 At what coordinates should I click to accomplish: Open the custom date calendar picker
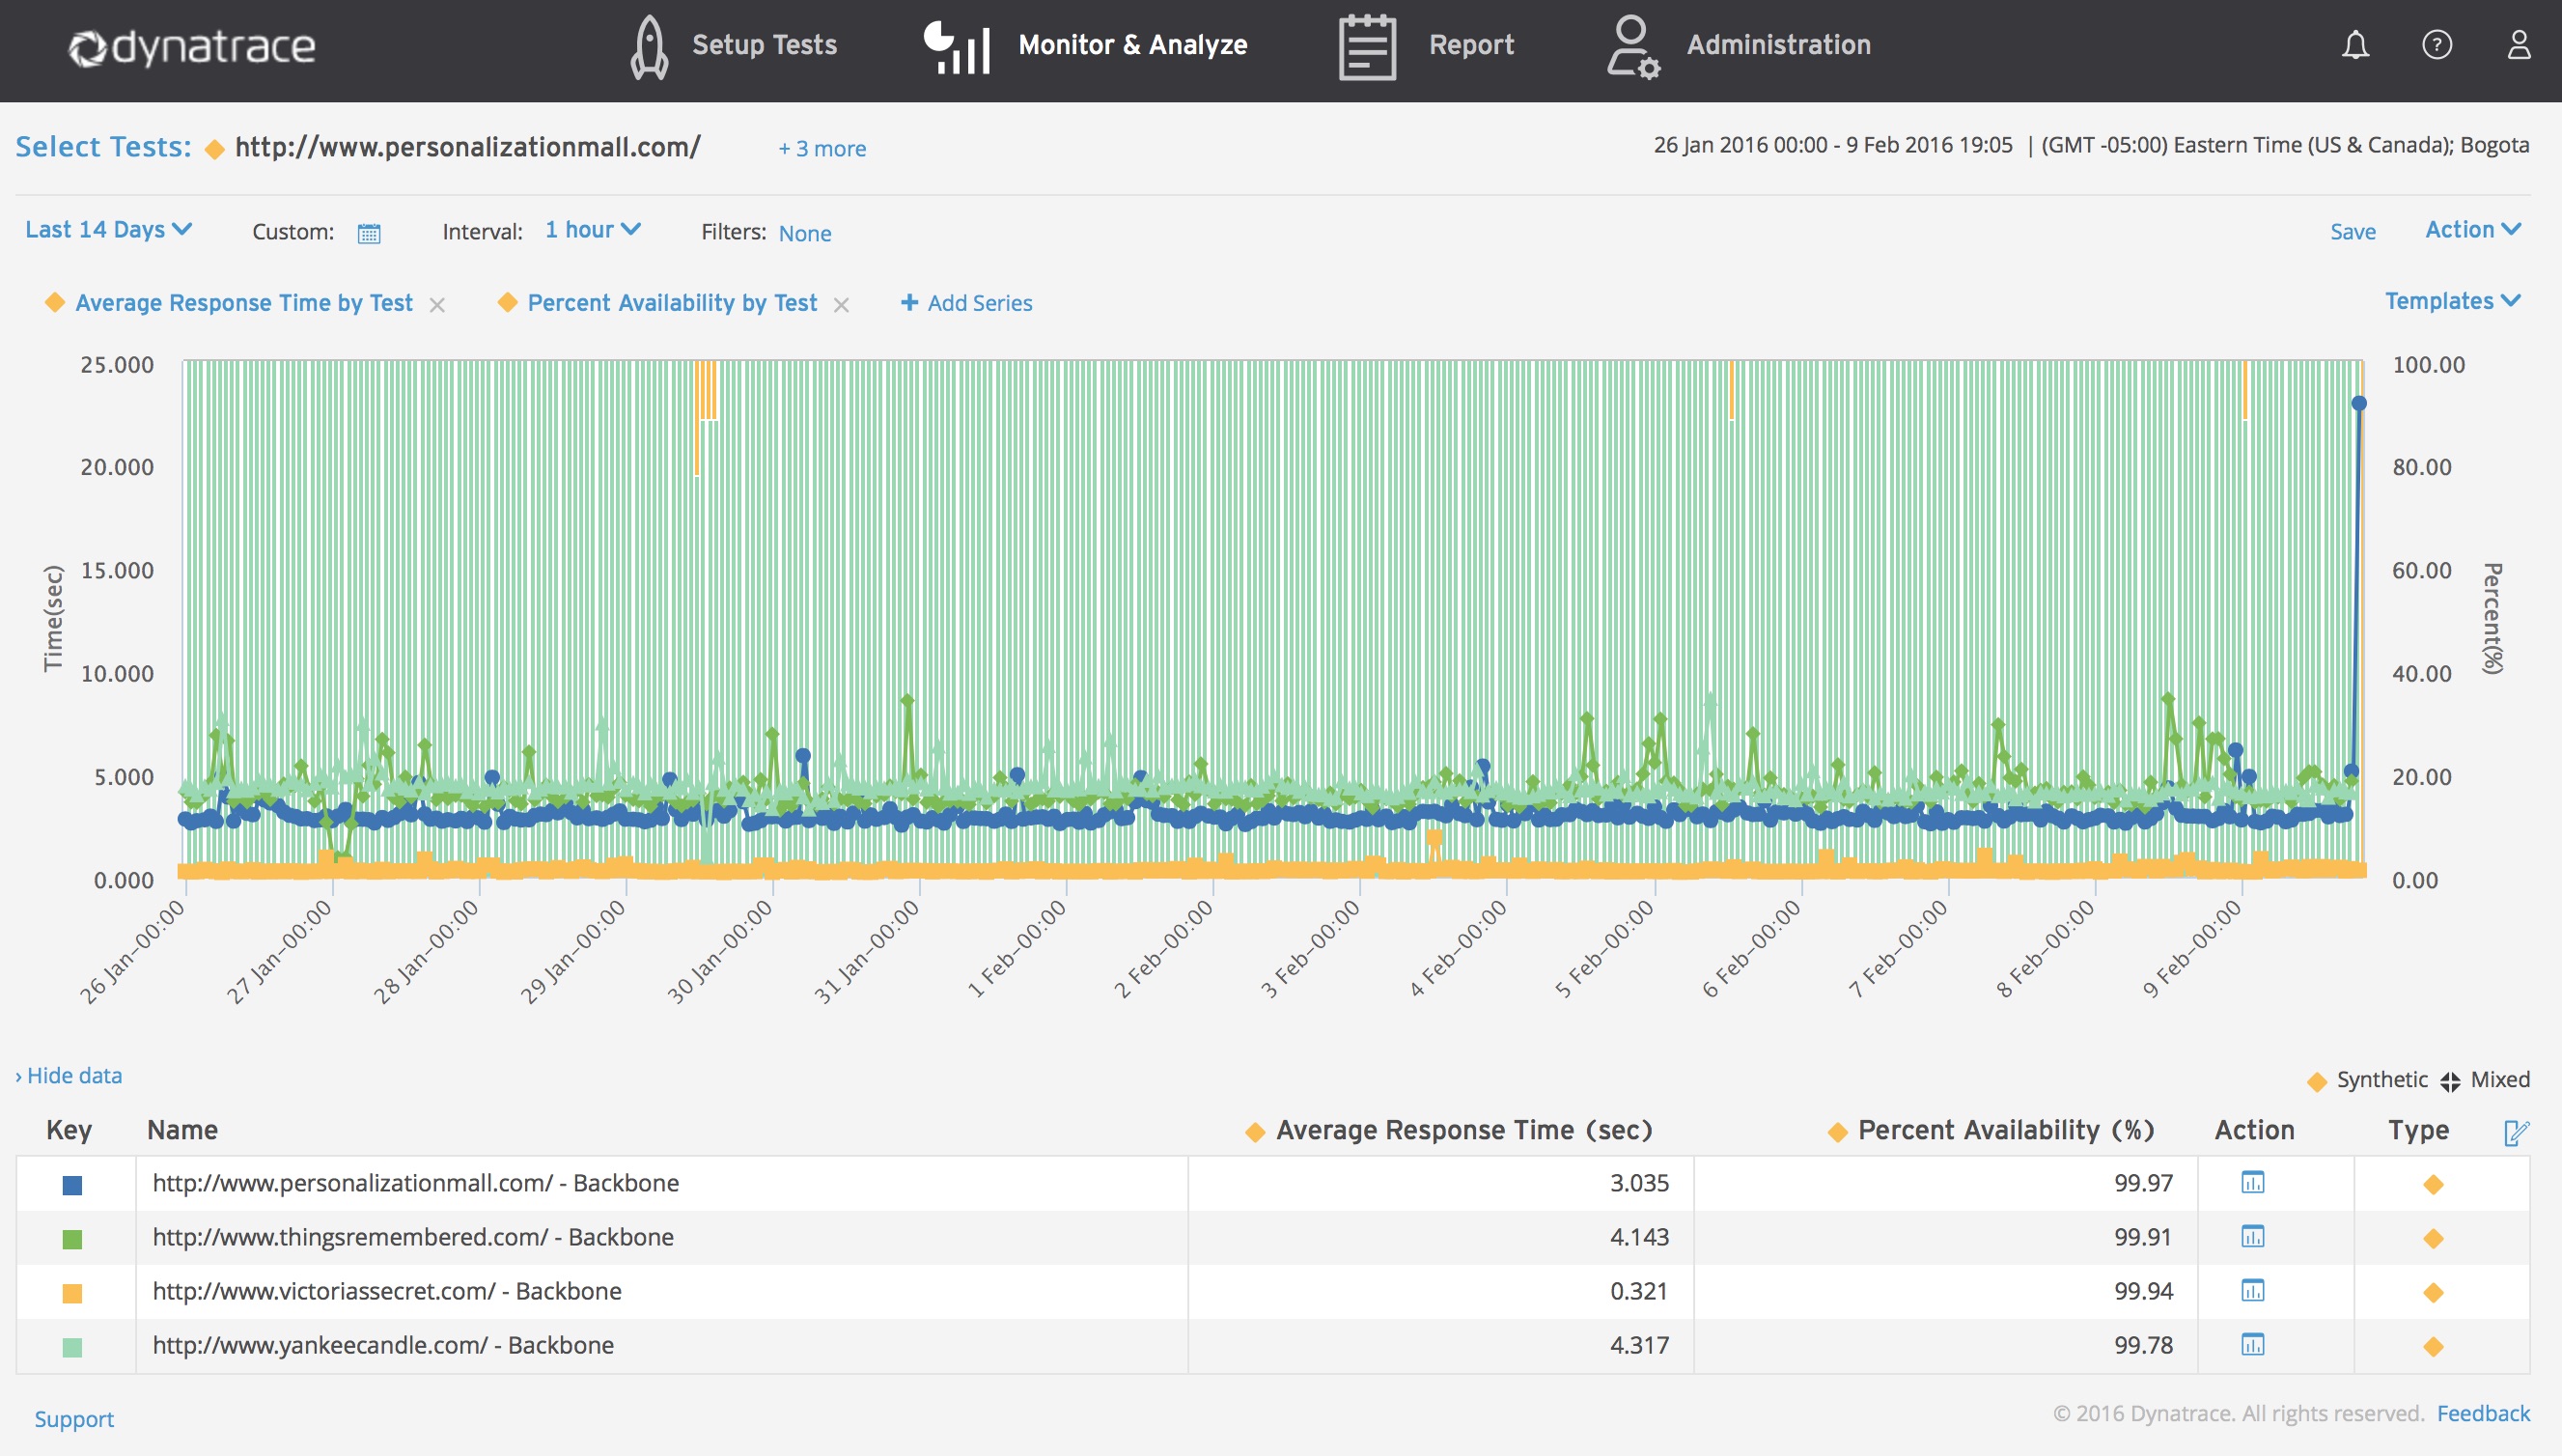(369, 233)
